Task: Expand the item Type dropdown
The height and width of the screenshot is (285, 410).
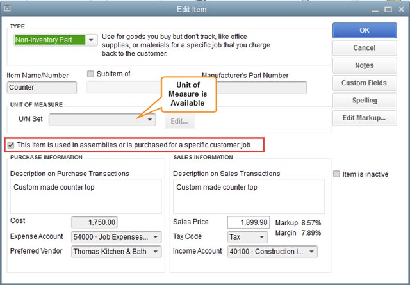Action: (91, 40)
